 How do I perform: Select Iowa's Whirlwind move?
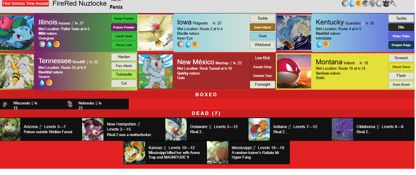(263, 45)
